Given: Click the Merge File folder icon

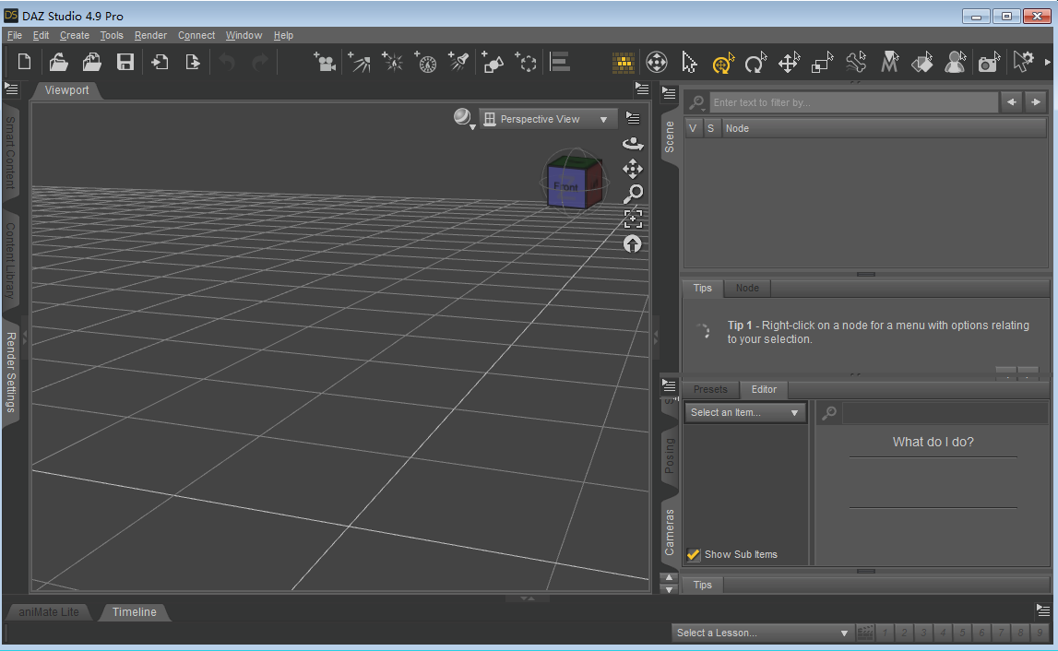Looking at the screenshot, I should click(91, 62).
